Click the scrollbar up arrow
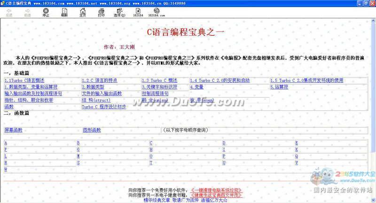 373,21
